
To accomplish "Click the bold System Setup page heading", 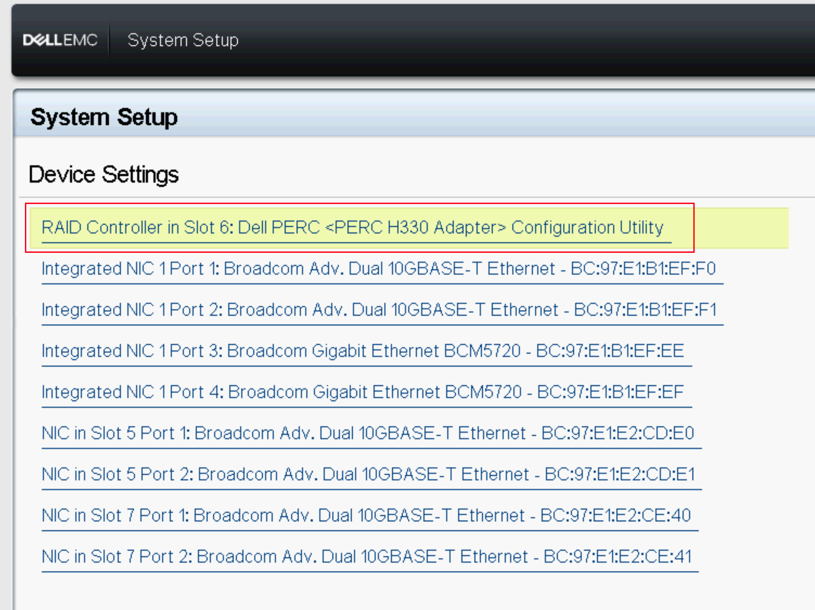I will (104, 117).
